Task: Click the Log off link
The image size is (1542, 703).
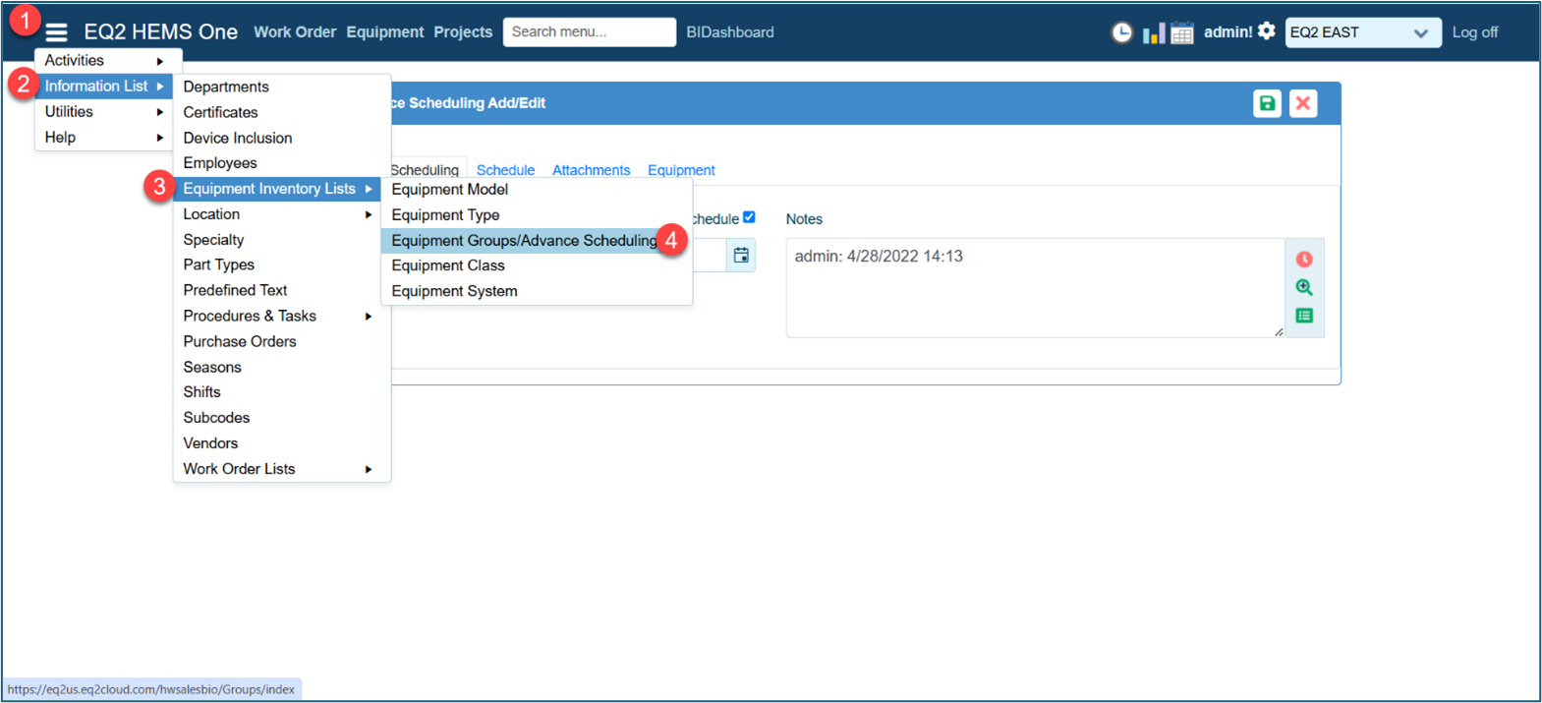Action: [x=1474, y=32]
